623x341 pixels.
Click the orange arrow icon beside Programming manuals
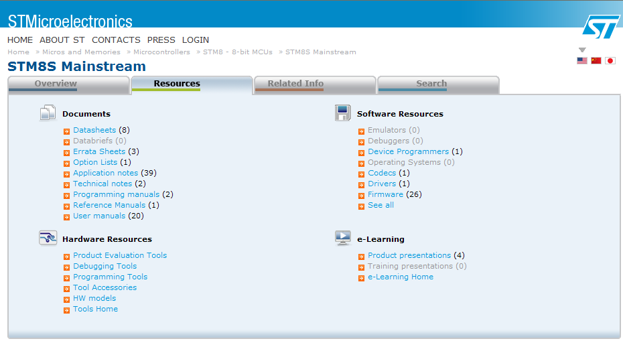pos(67,196)
